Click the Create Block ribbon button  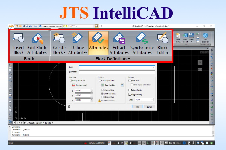pyautogui.click(x=59, y=44)
